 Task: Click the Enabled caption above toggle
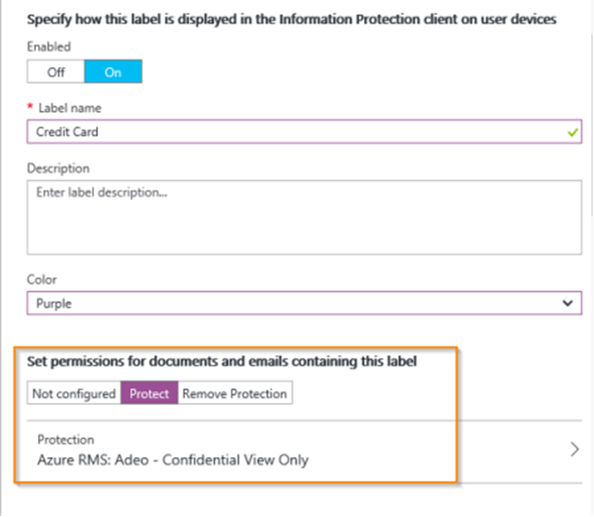[x=48, y=47]
